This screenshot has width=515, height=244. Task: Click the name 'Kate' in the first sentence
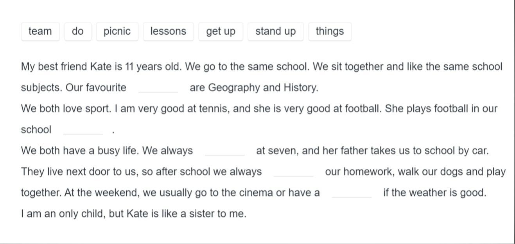101,67
